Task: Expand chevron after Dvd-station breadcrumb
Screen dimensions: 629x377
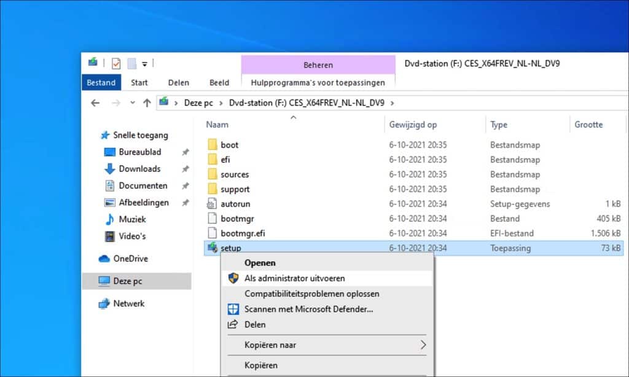Action: tap(393, 103)
